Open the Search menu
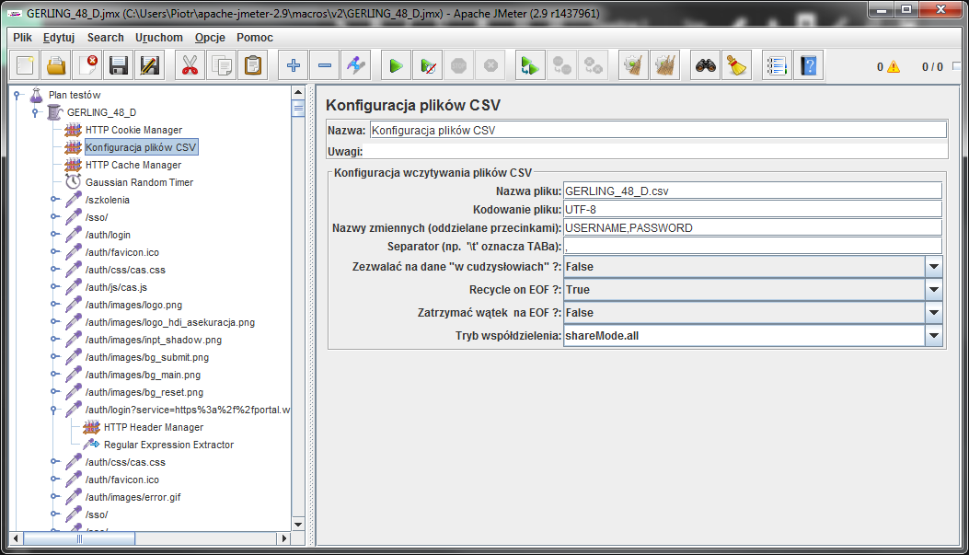 105,37
